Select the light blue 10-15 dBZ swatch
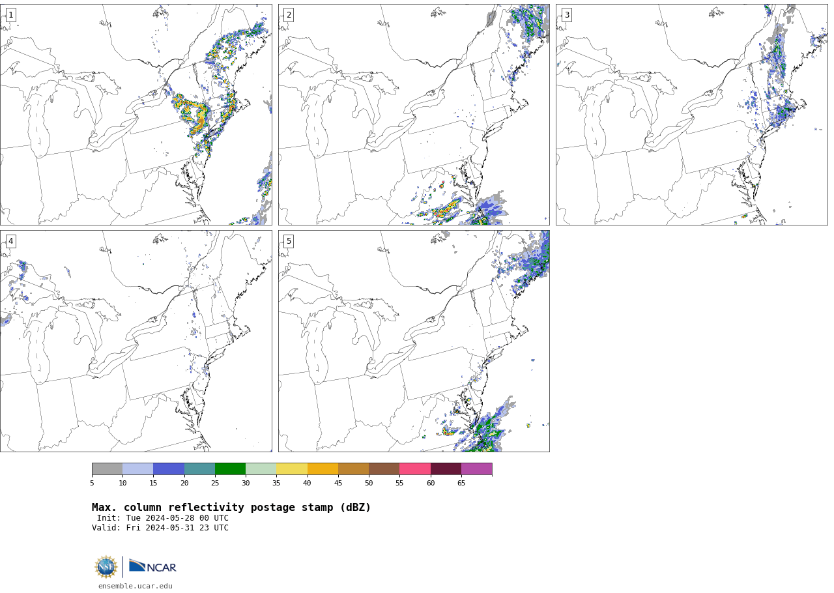The width and height of the screenshot is (834, 593). pos(138,469)
